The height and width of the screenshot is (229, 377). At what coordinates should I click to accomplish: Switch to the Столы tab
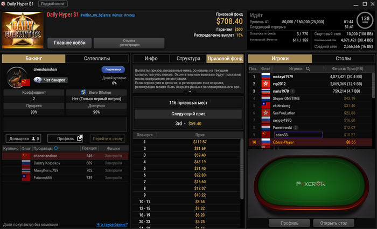point(343,58)
